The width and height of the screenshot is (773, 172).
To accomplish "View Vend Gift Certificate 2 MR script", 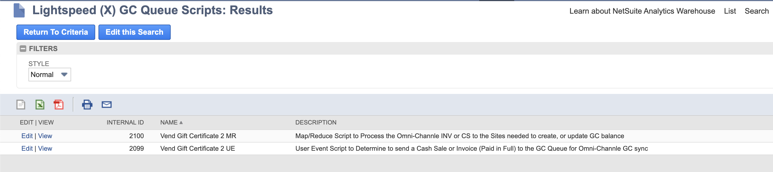I will coord(45,136).
